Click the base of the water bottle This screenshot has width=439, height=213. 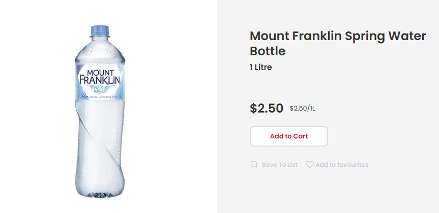point(100,192)
